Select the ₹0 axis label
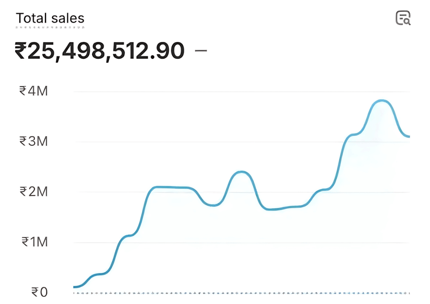The height and width of the screenshot is (304, 430). click(39, 292)
